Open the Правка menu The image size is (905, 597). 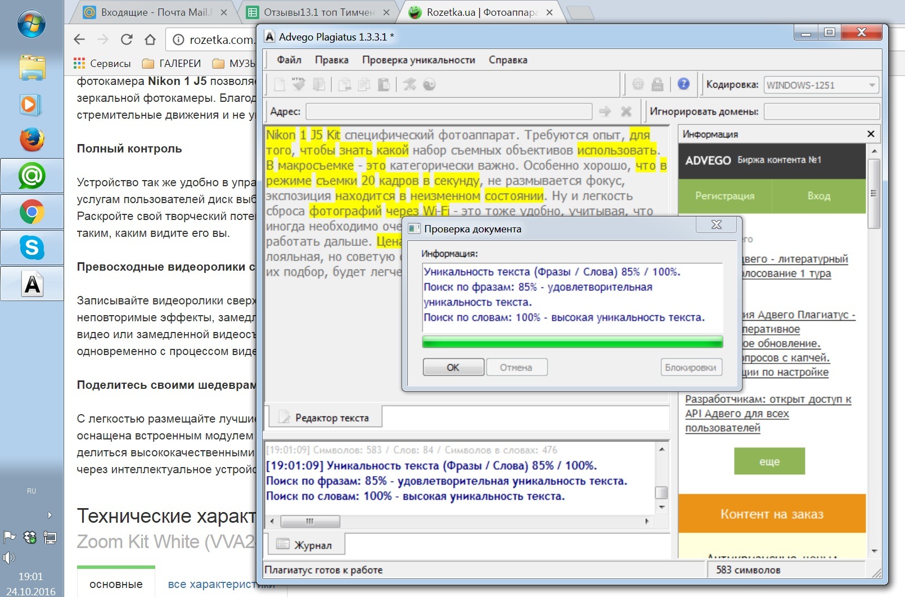pos(331,60)
